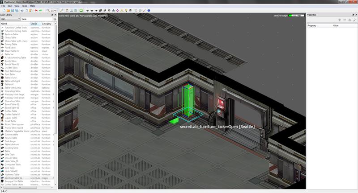Screen dimensions: 358x193
Task: Open the Tools menu
Action: point(25,6)
